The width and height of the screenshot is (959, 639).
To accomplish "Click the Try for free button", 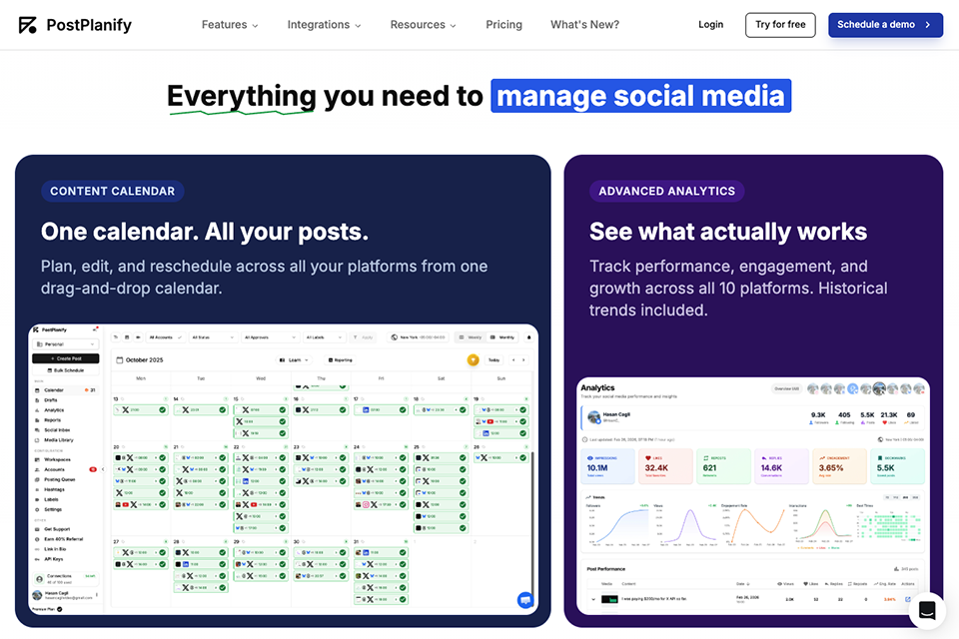I will [780, 24].
